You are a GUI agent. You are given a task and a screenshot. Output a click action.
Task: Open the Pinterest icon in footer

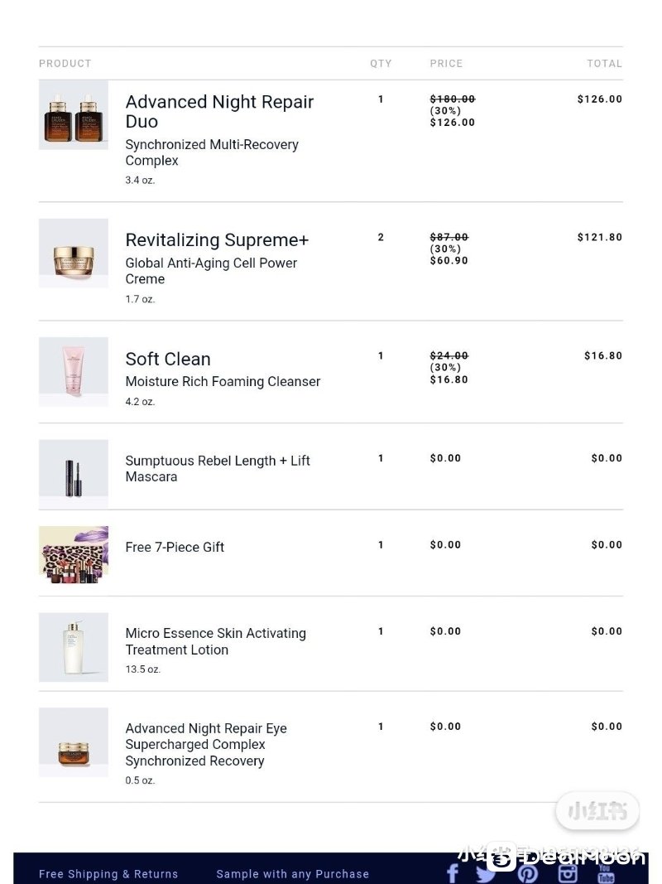tap(527, 874)
